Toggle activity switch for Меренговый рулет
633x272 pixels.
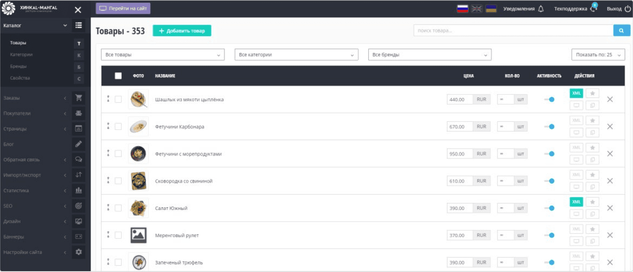(x=549, y=235)
